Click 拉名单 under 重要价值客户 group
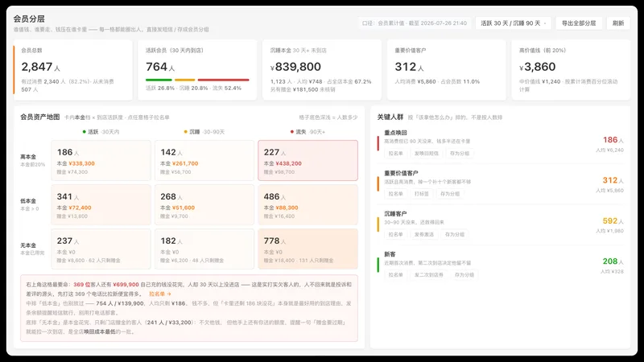 395,194
